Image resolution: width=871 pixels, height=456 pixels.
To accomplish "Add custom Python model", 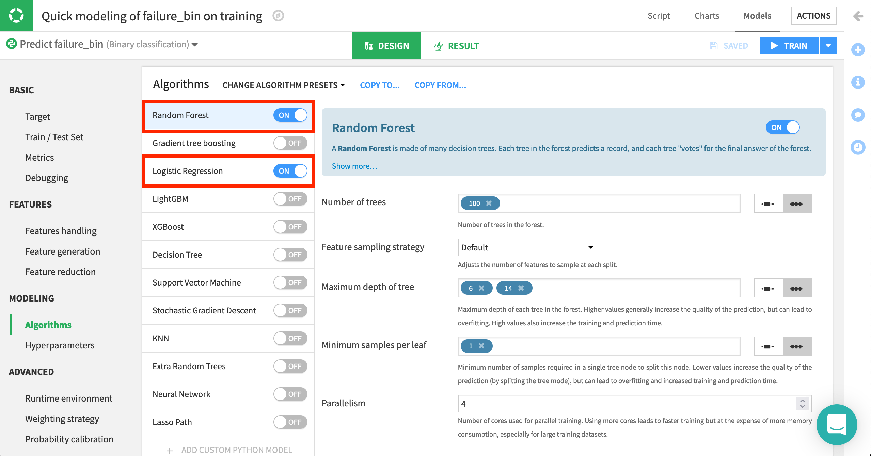I will point(229,450).
